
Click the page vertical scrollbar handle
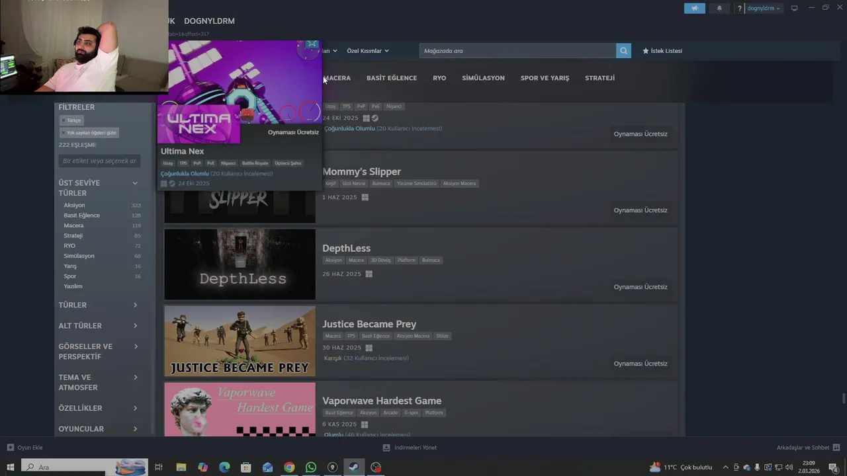[x=843, y=399]
